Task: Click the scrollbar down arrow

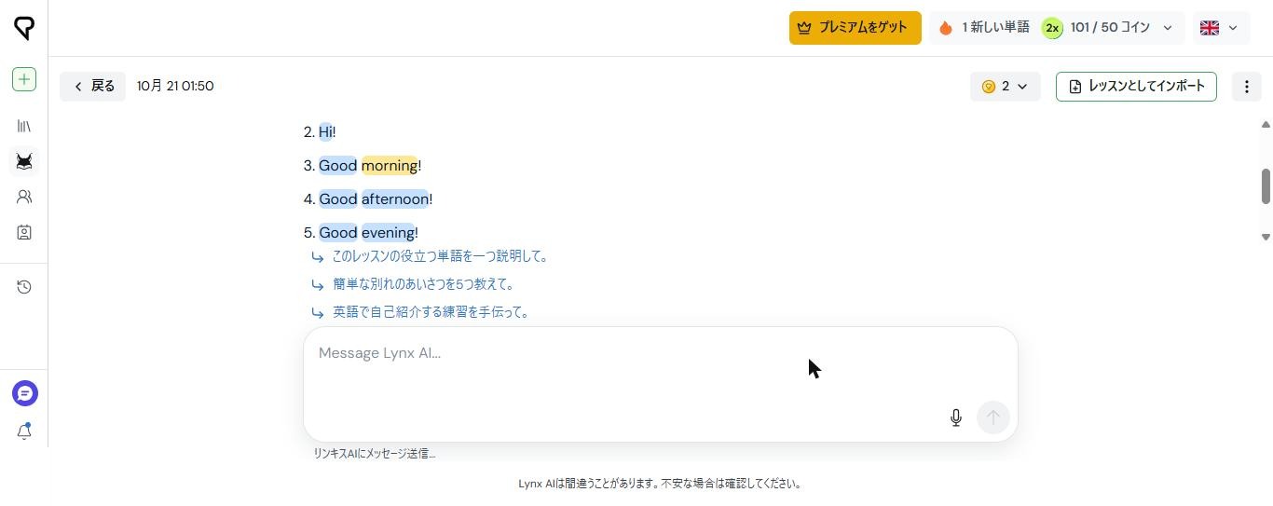Action: pyautogui.click(x=1266, y=238)
